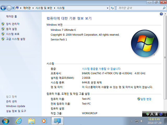Show hidden tray icons arrow

132,121
